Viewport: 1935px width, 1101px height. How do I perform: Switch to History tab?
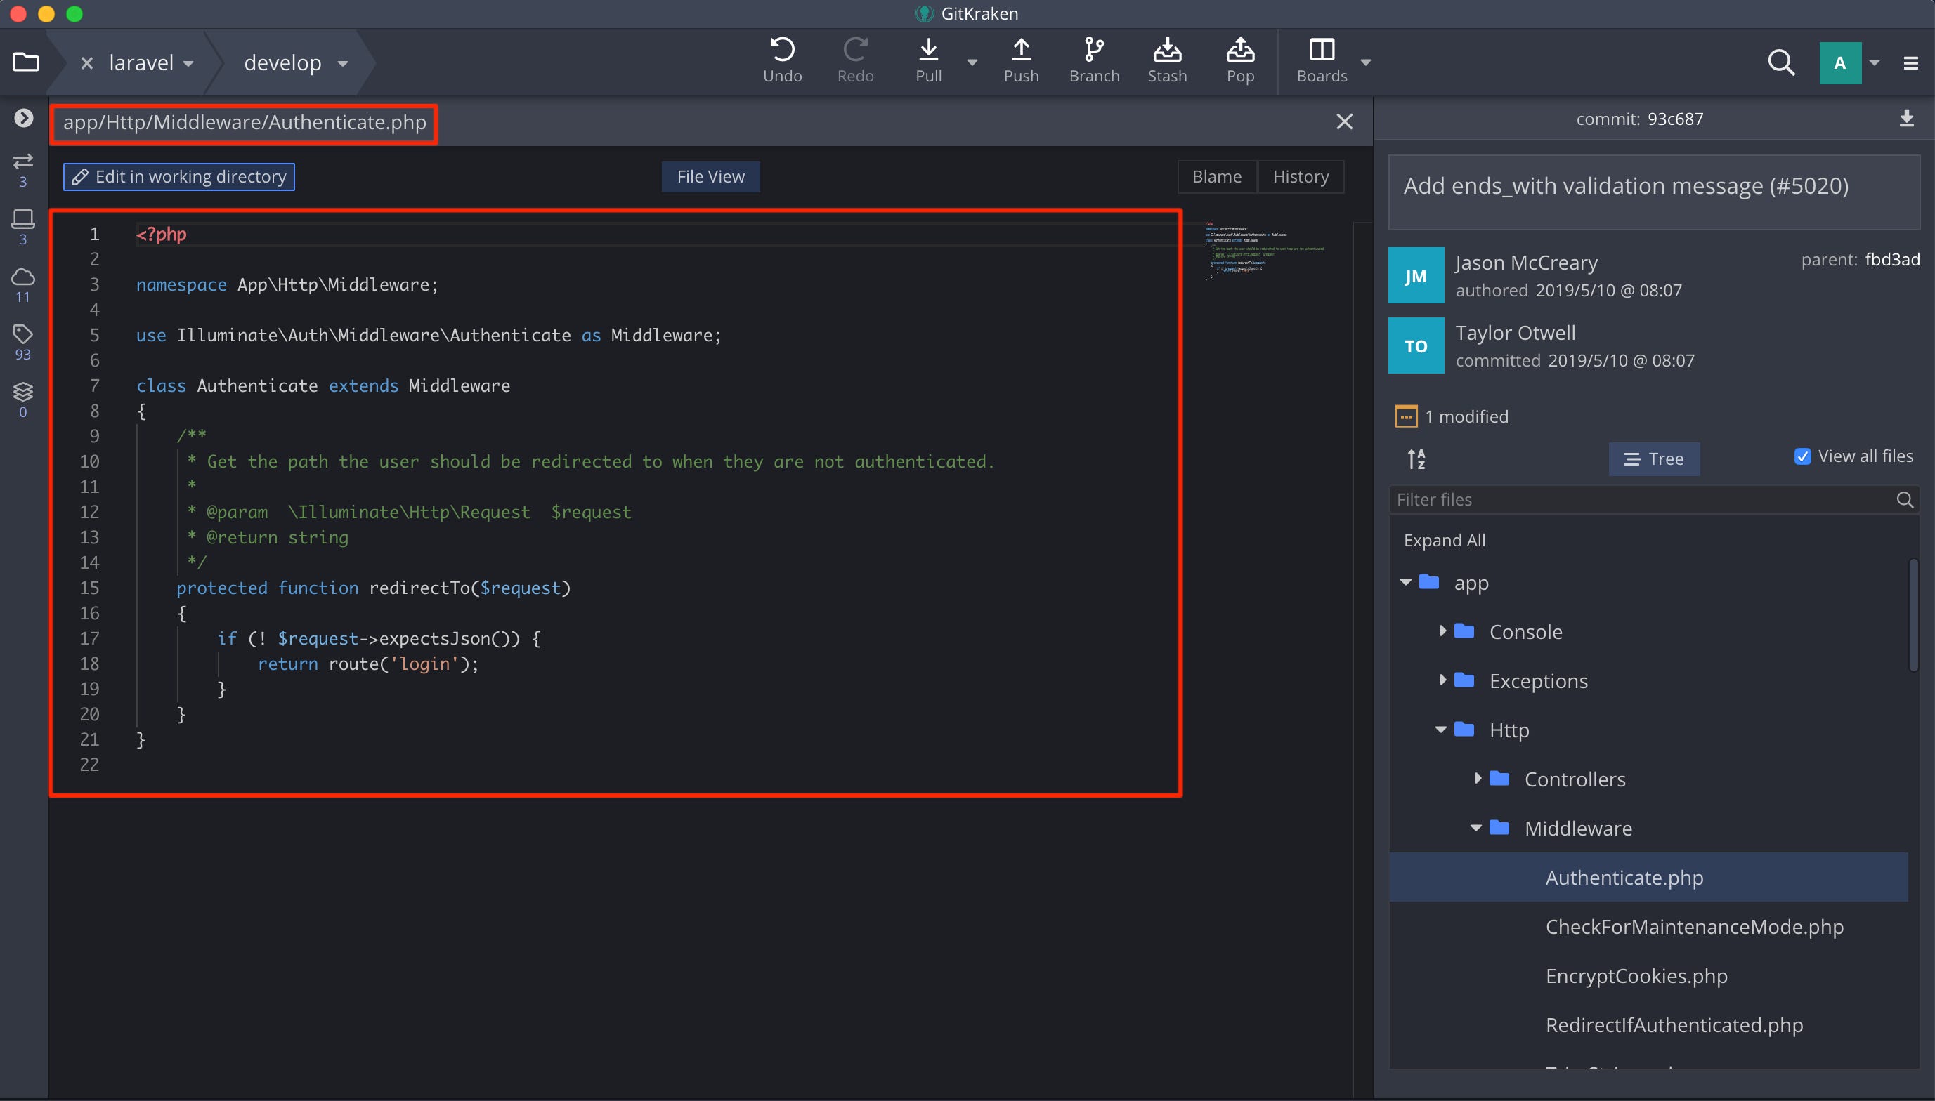(1300, 176)
